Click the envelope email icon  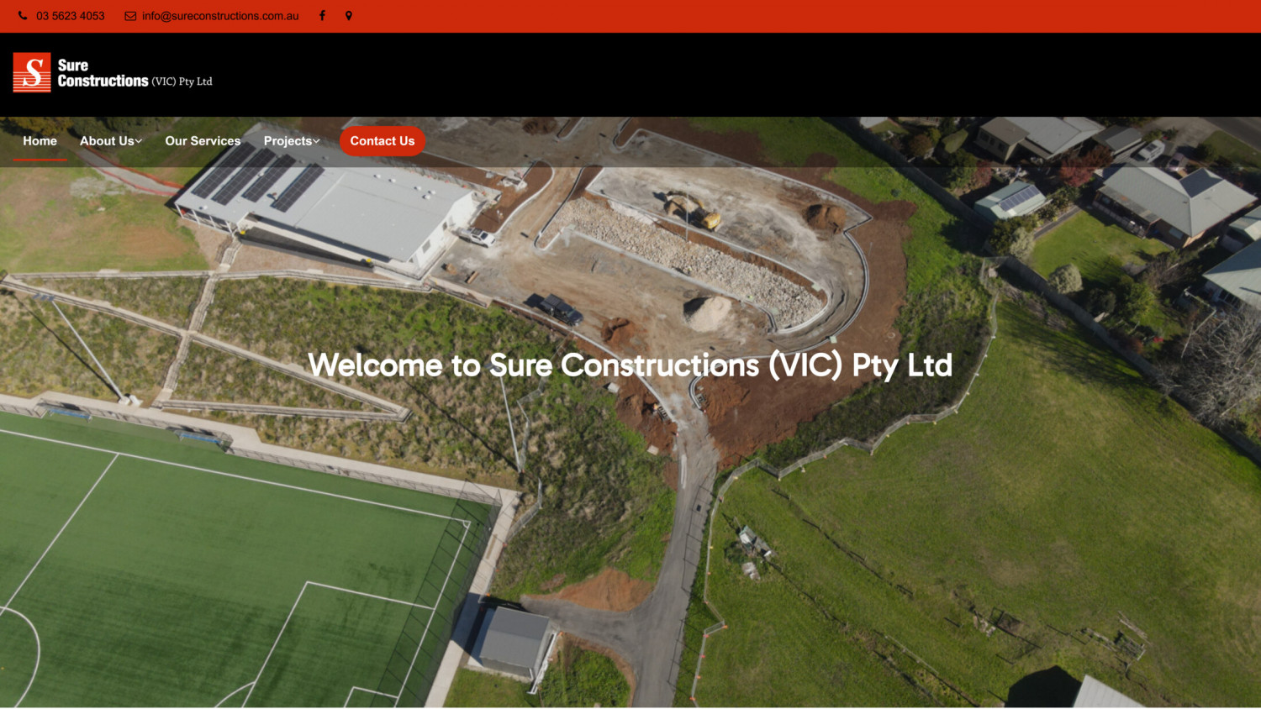pos(130,16)
